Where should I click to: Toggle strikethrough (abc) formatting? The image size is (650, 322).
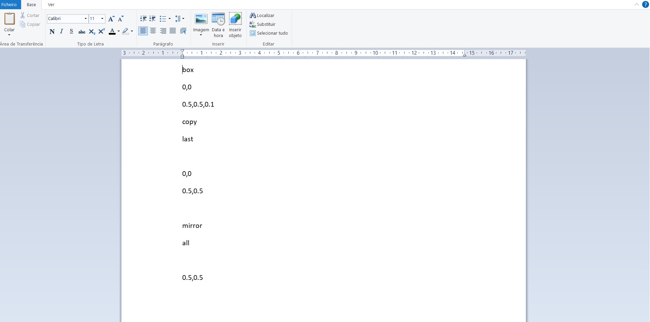(x=82, y=32)
